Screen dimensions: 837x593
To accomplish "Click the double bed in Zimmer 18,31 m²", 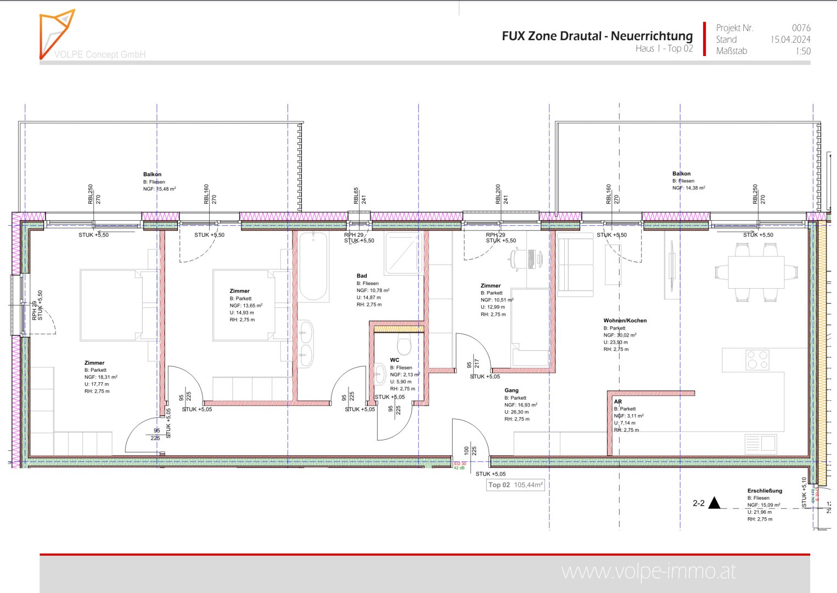I will tap(119, 305).
